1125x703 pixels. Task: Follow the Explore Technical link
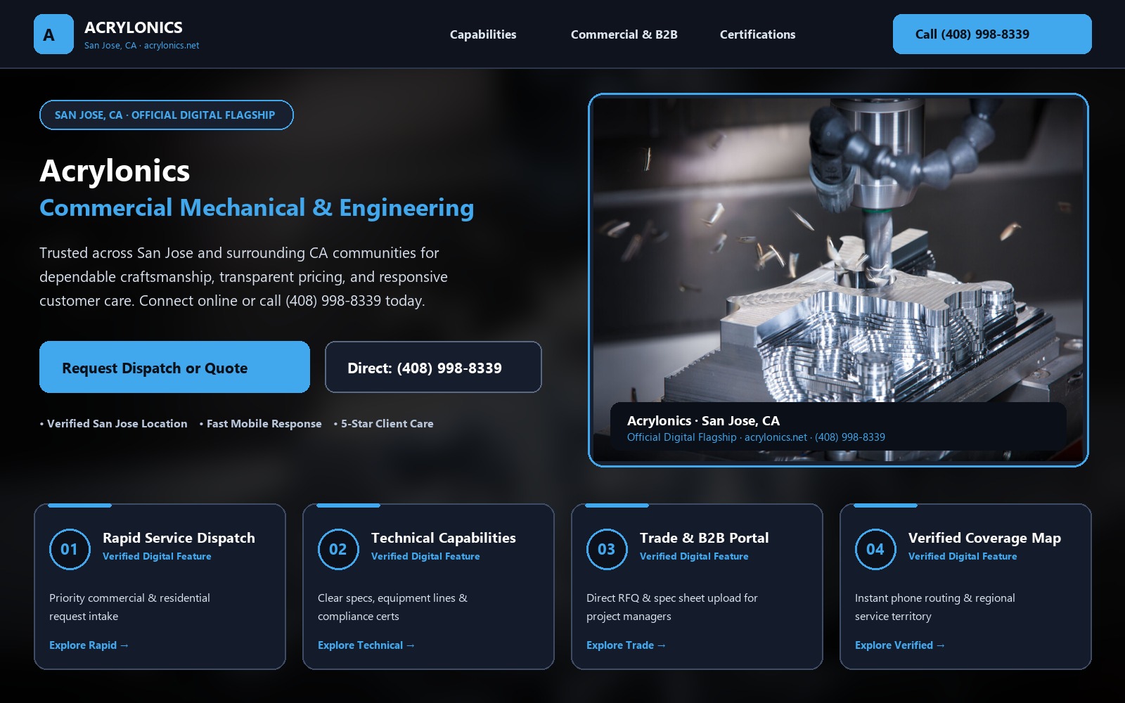tap(366, 645)
